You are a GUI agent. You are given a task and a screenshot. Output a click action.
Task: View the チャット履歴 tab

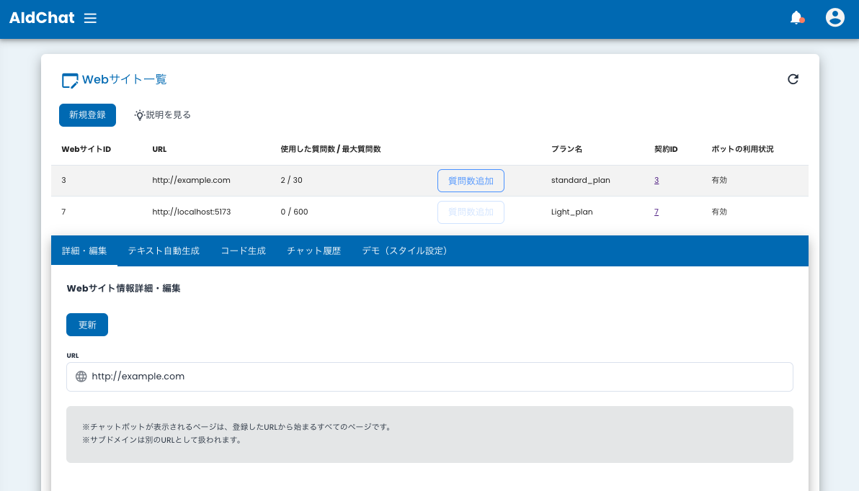[x=313, y=251]
